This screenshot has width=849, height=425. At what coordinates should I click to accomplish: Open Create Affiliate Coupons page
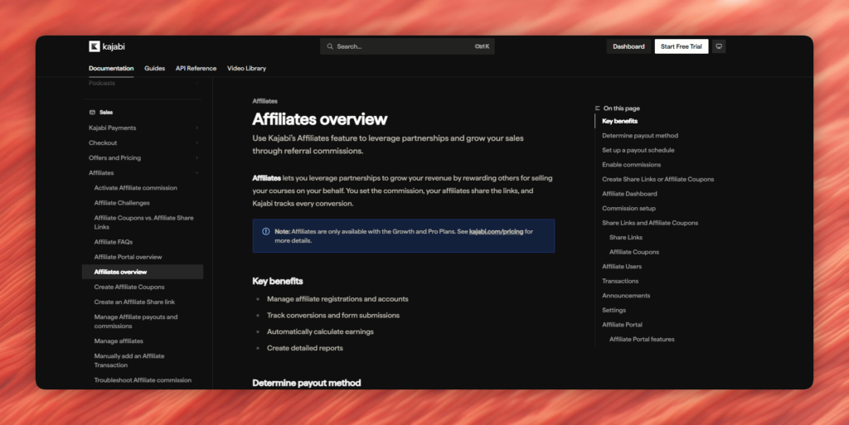pos(129,287)
